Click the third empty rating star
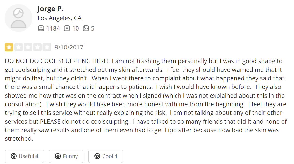This screenshot has height=164, width=294. [x=28, y=47]
